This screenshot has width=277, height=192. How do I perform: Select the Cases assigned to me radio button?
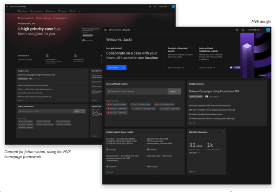(x=19, y=18)
